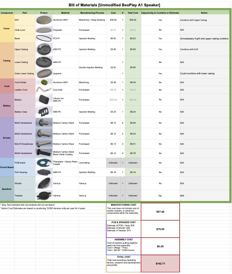Click the Manufacturing Process column header
Viewport: 232px width, 274px height.
(92, 13)
